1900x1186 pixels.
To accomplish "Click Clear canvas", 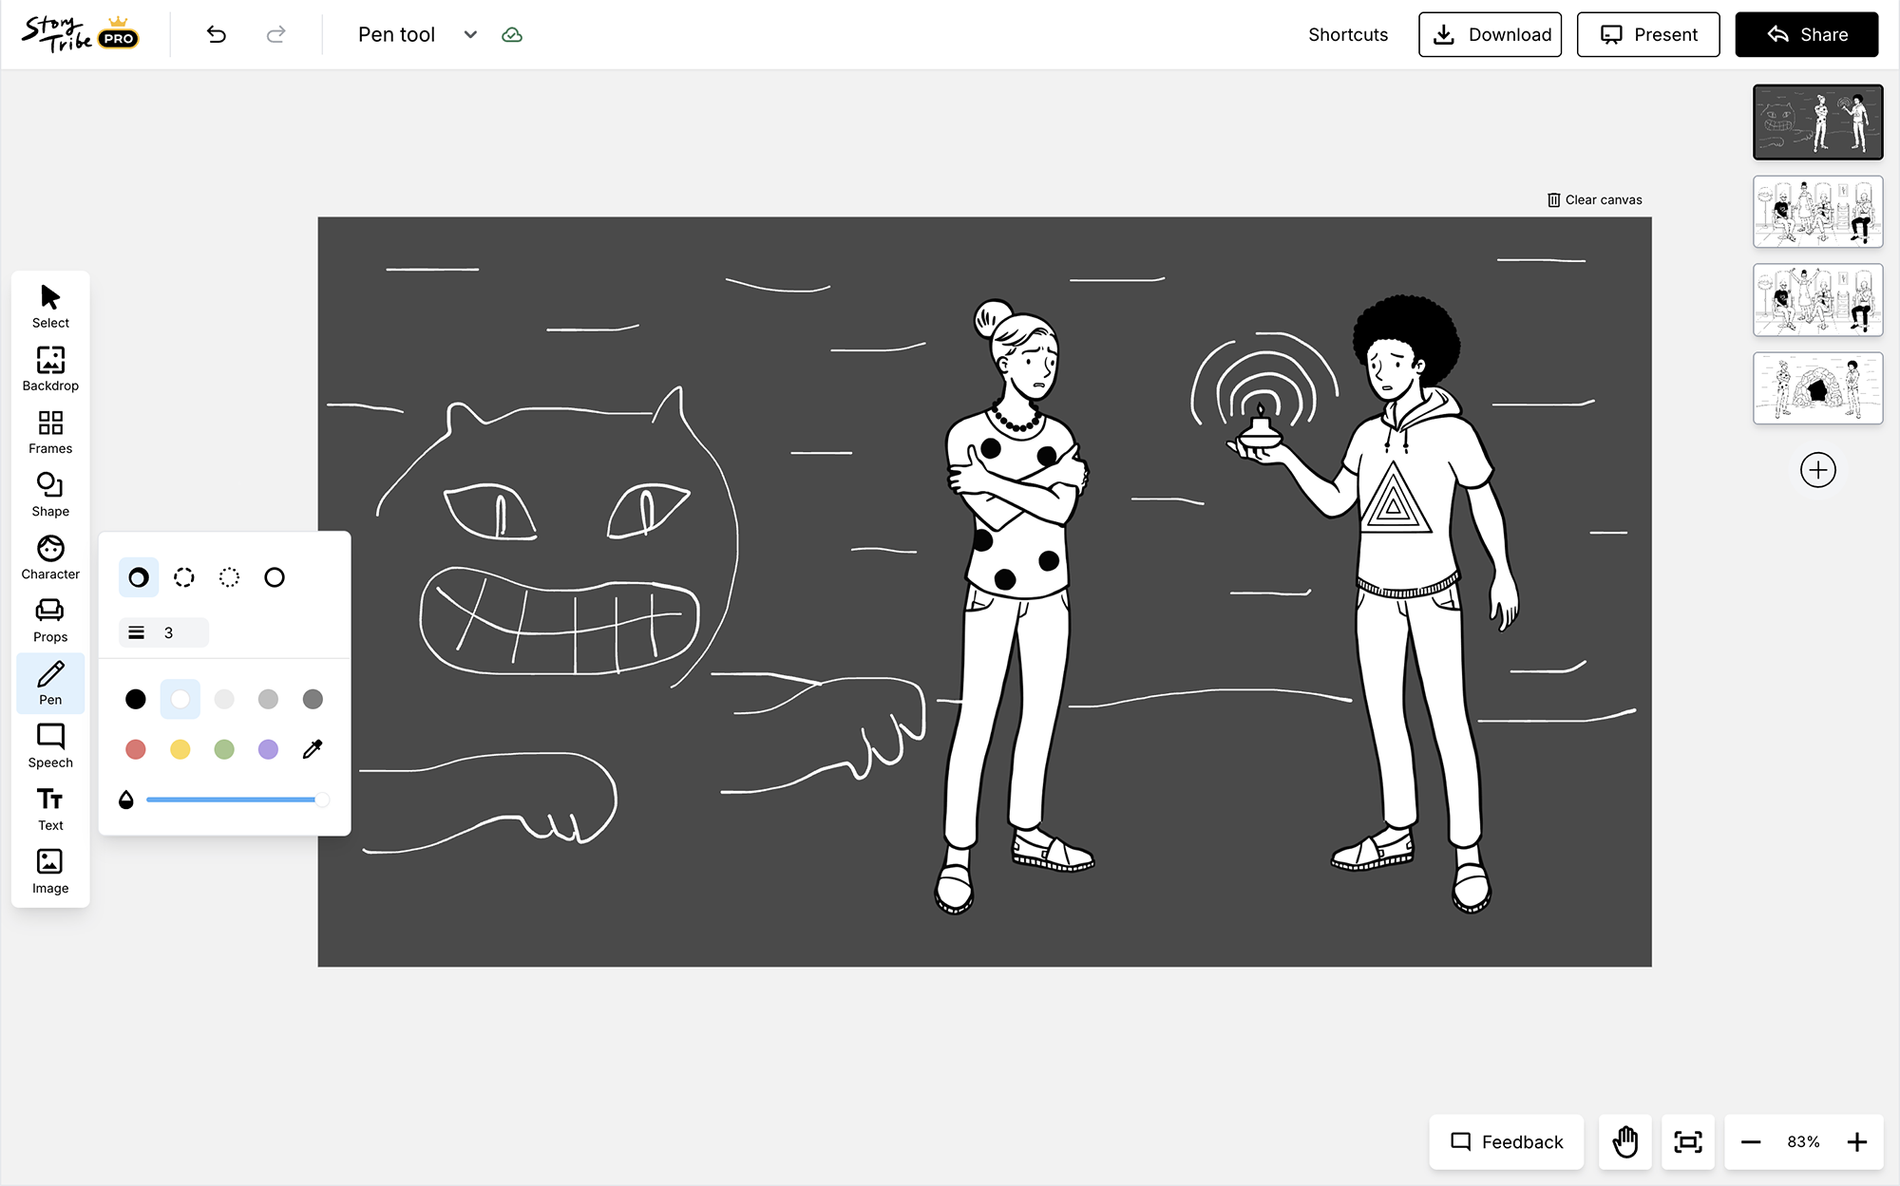I will (1594, 199).
